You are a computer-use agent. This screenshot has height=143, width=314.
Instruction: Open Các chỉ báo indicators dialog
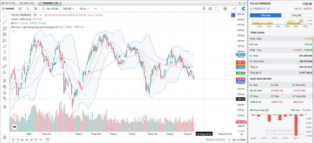(x=50, y=9)
